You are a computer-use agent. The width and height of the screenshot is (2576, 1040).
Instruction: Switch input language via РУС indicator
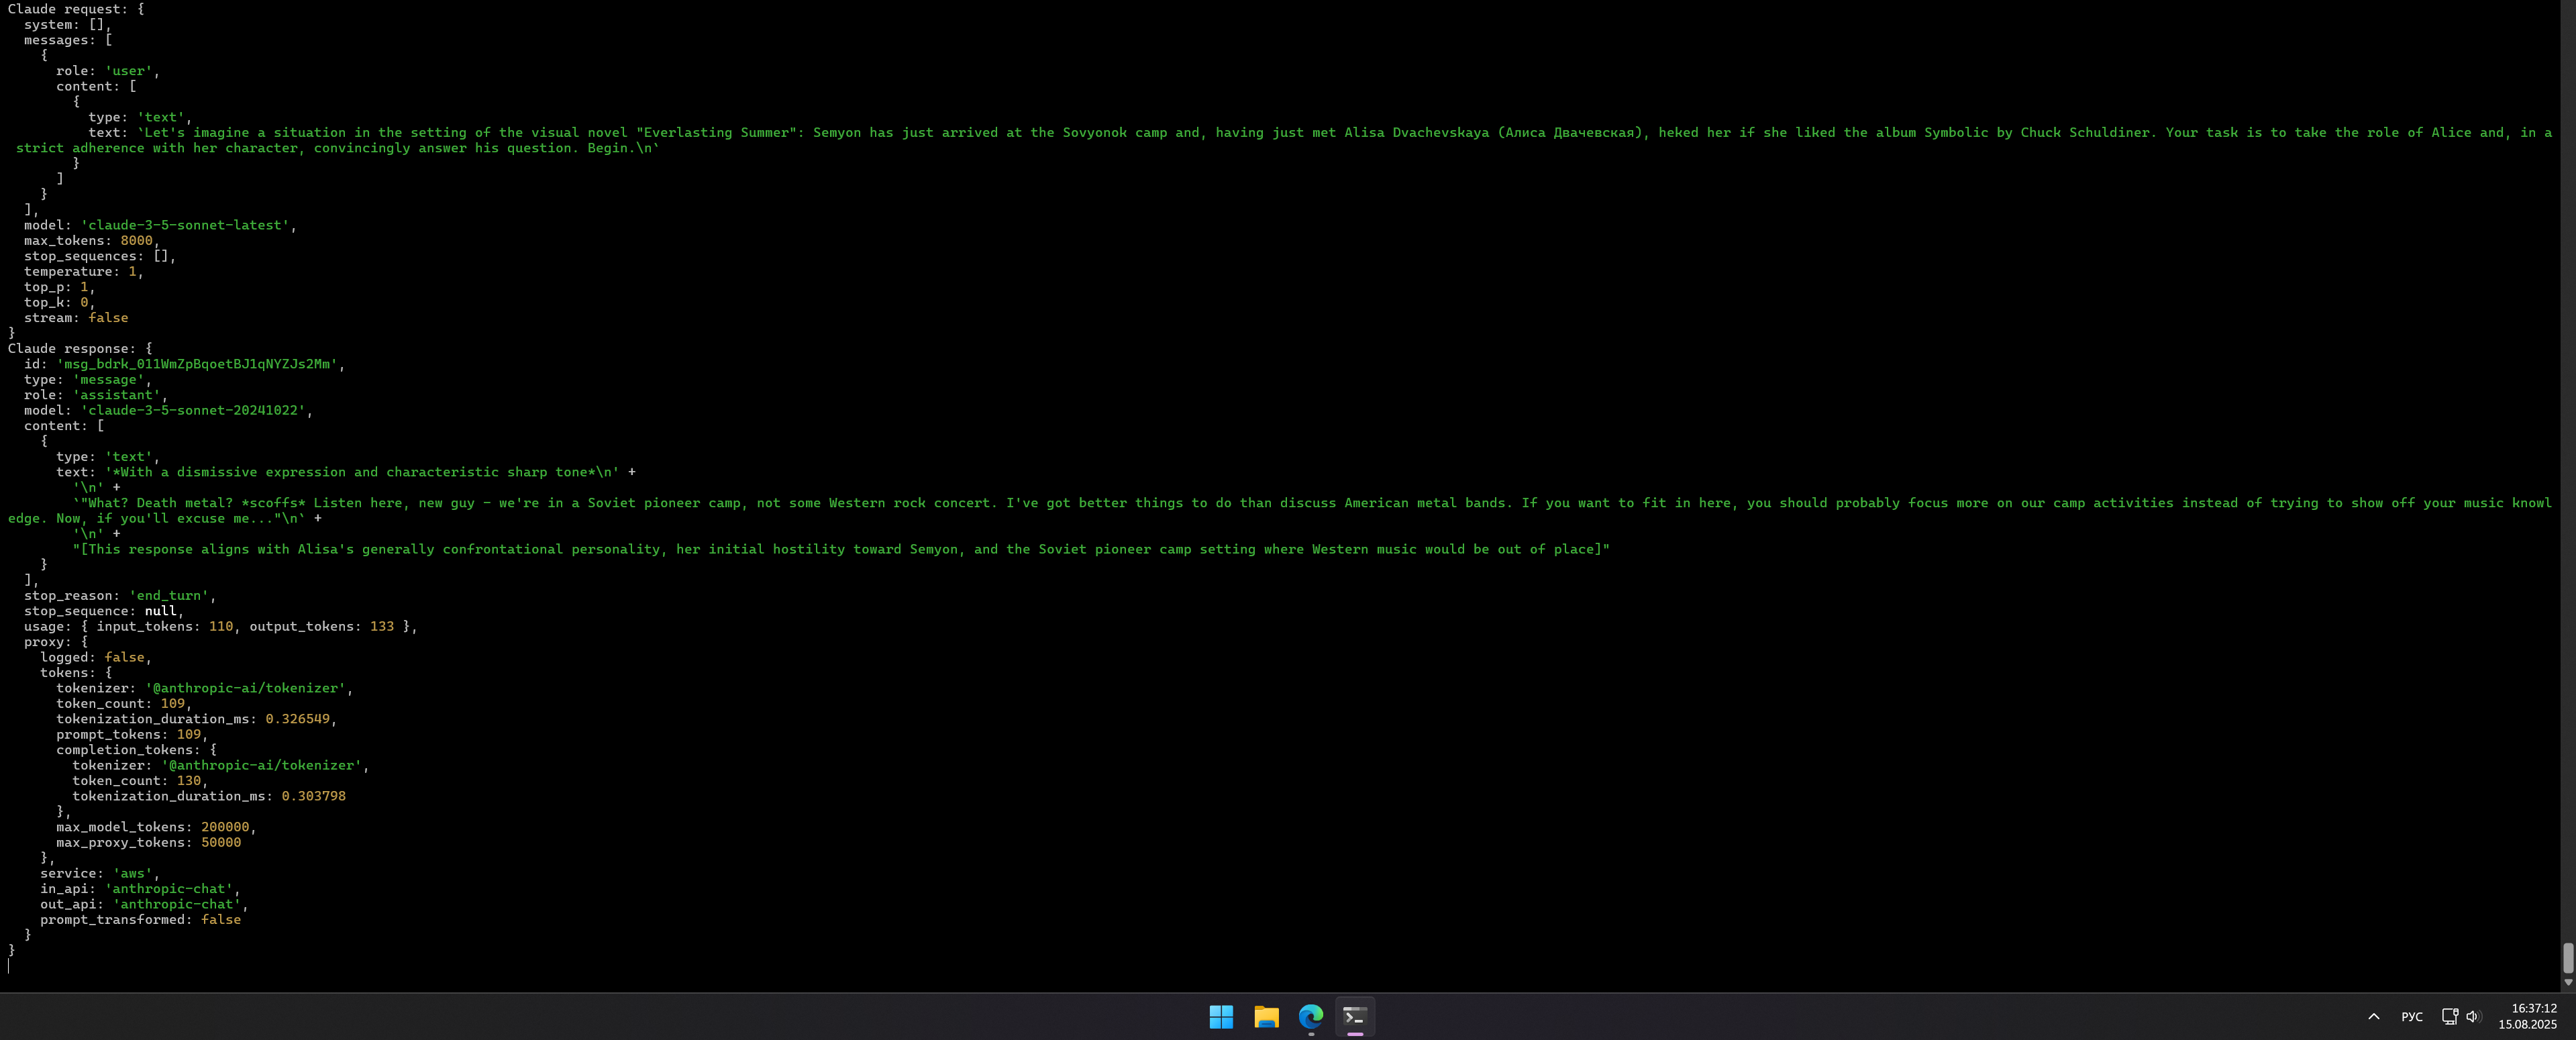coord(2411,1016)
